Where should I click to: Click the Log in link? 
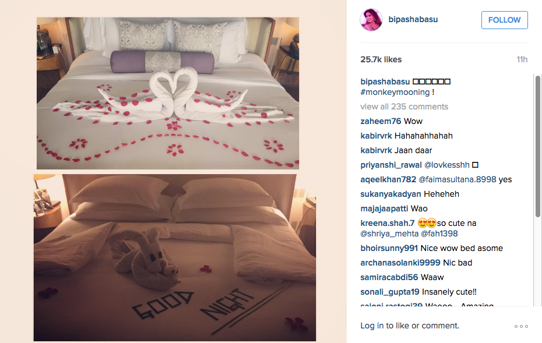(x=372, y=326)
